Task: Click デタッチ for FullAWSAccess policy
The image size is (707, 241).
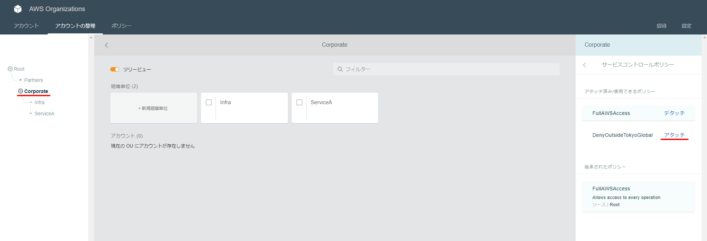Action: click(x=674, y=113)
